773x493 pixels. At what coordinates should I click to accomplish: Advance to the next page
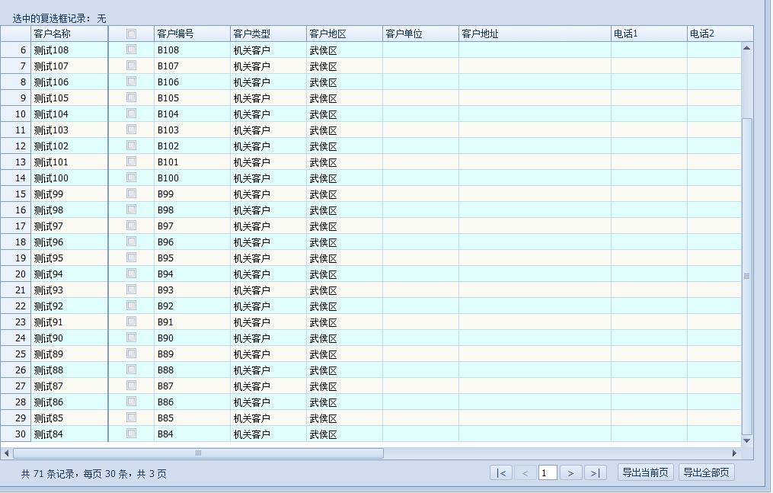[571, 472]
